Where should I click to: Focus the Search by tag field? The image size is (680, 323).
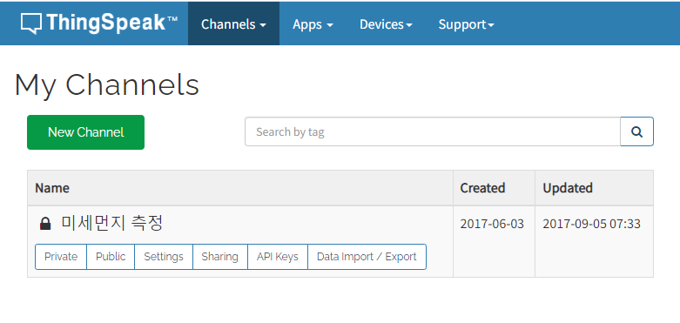pyautogui.click(x=433, y=131)
